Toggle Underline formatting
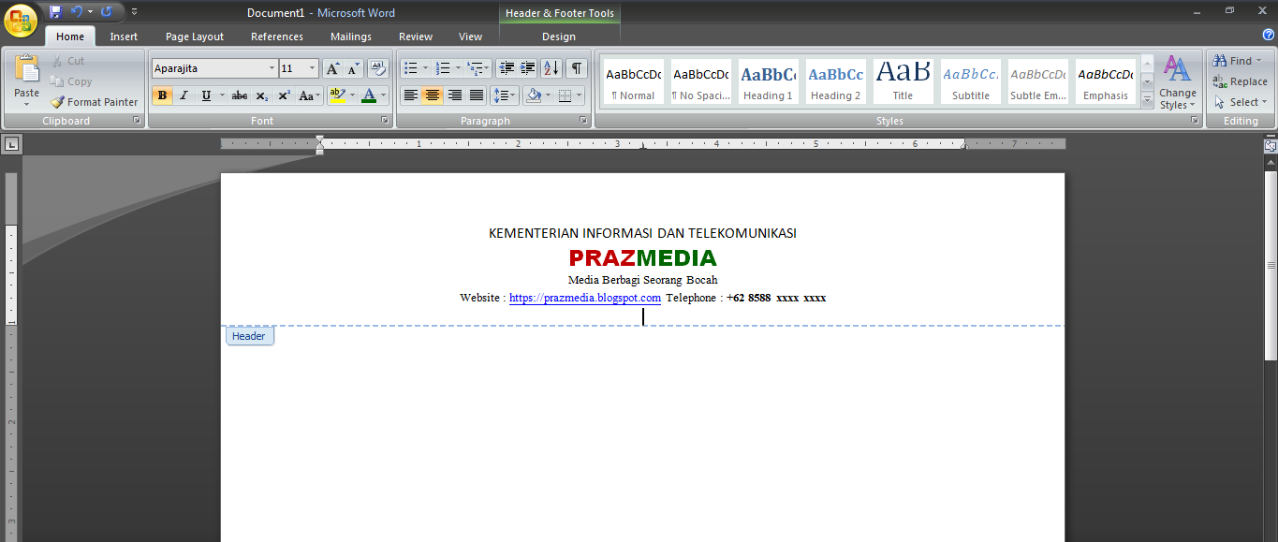The image size is (1278, 542). pos(206,95)
